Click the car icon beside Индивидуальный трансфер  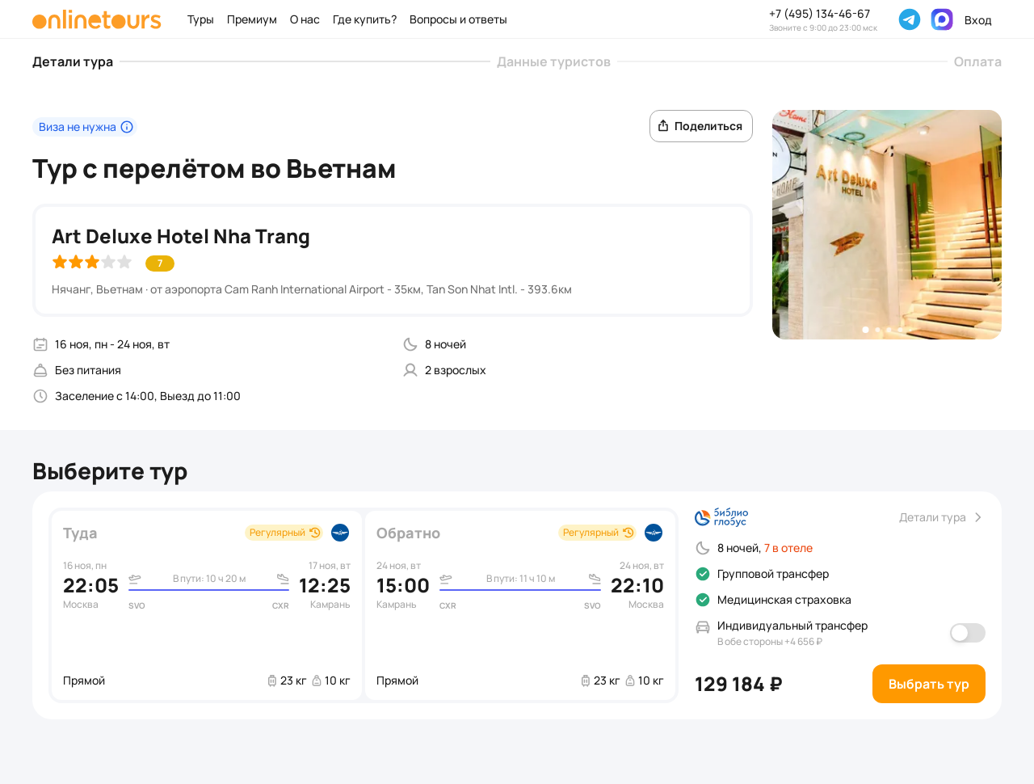tap(703, 626)
